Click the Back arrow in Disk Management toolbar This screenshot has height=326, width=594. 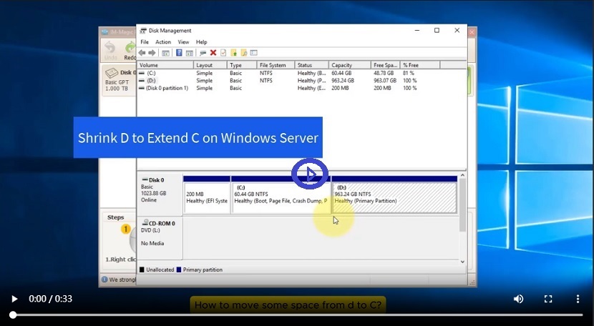(x=142, y=53)
